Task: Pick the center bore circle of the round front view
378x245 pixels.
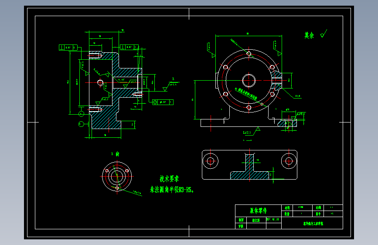Action: [249, 80]
